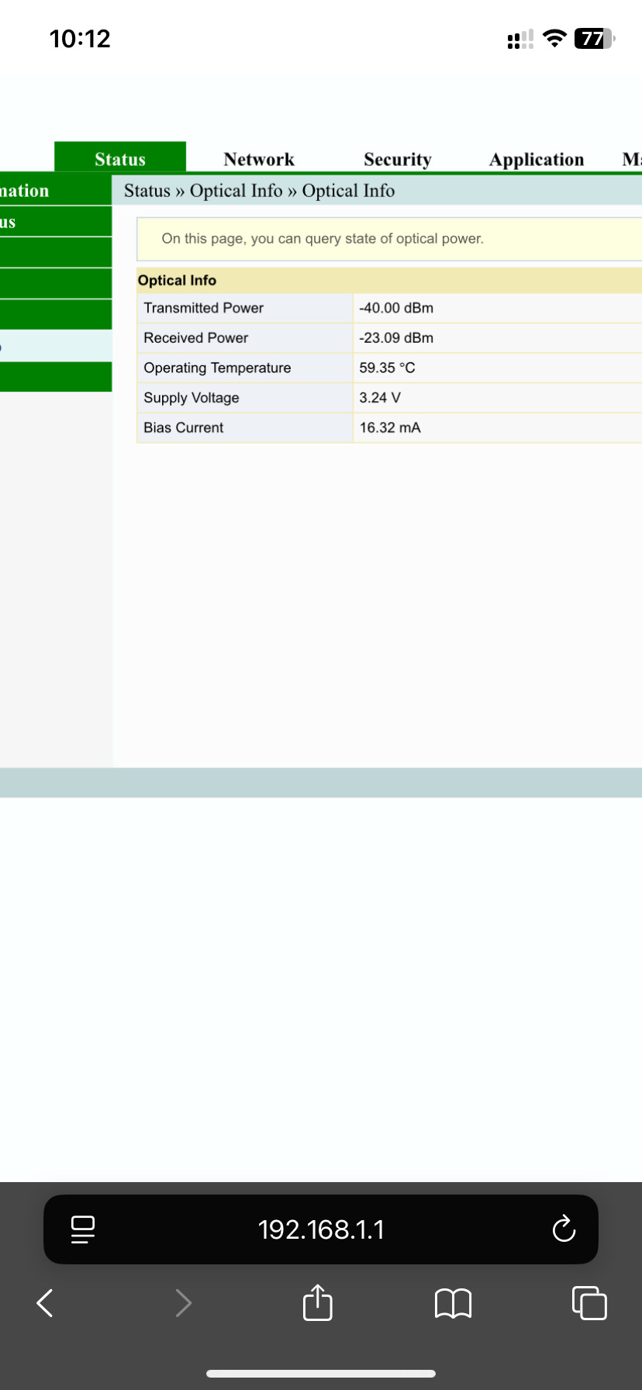Switch to the Network tab
Viewport: 642px width, 1390px height.
259,159
